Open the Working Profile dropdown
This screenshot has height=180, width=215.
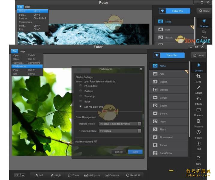coord(120,124)
